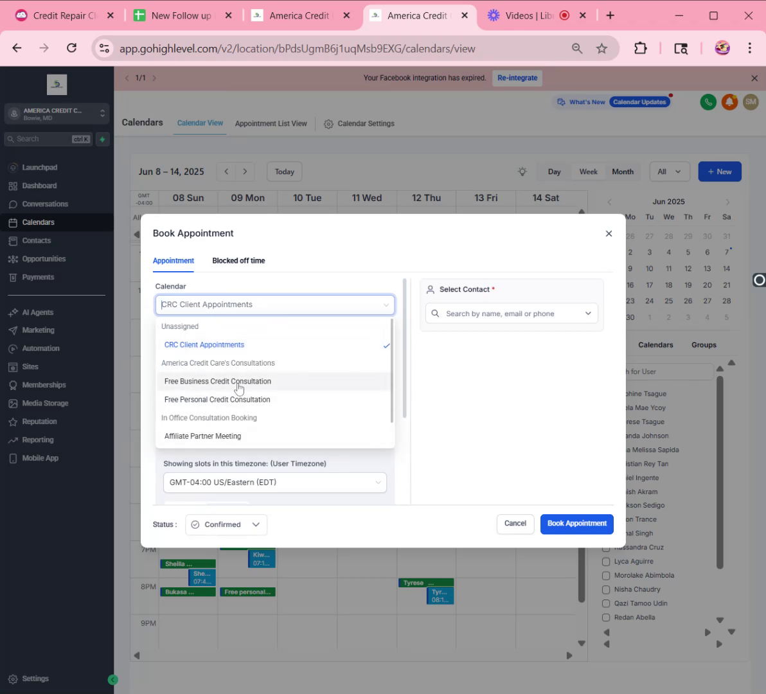Open Reporting in the sidebar
Viewport: 766px width, 694px height.
pyautogui.click(x=38, y=440)
